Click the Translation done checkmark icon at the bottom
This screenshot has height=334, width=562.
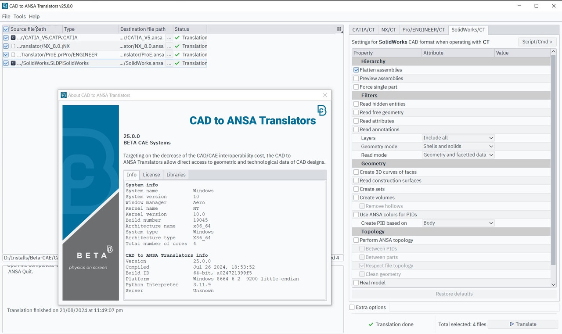(x=371, y=324)
